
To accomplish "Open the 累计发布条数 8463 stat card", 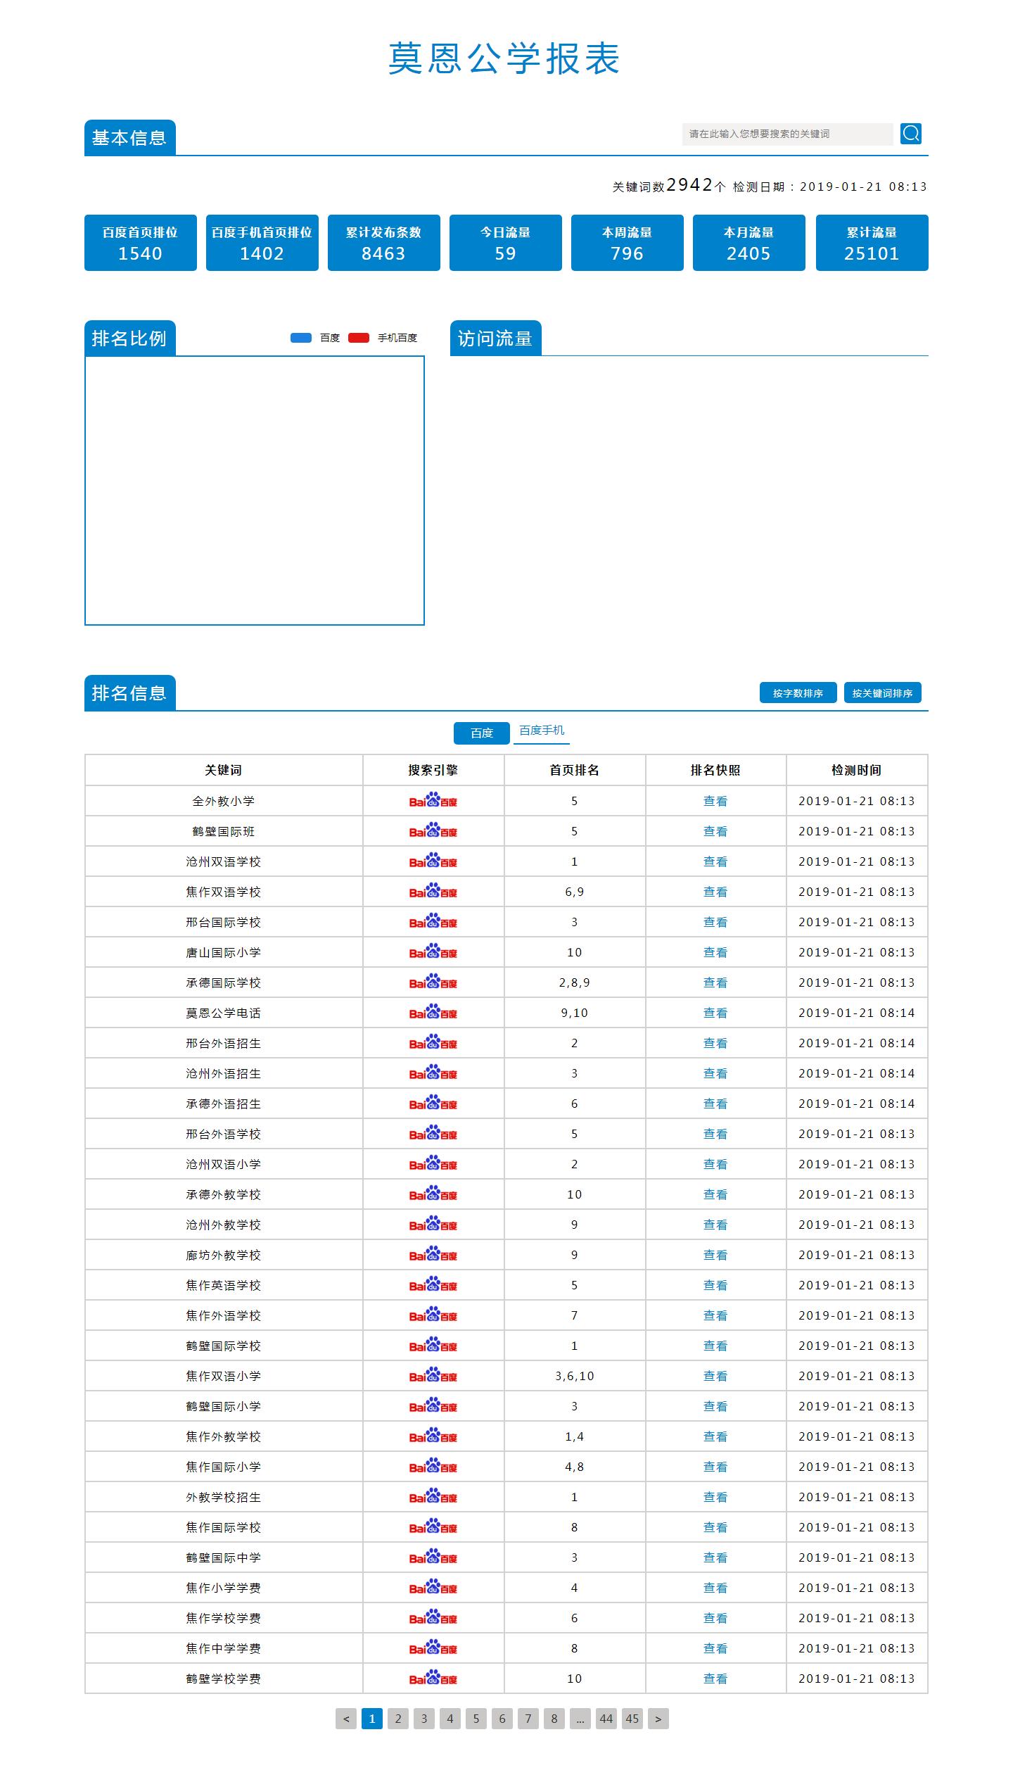I will (x=384, y=243).
